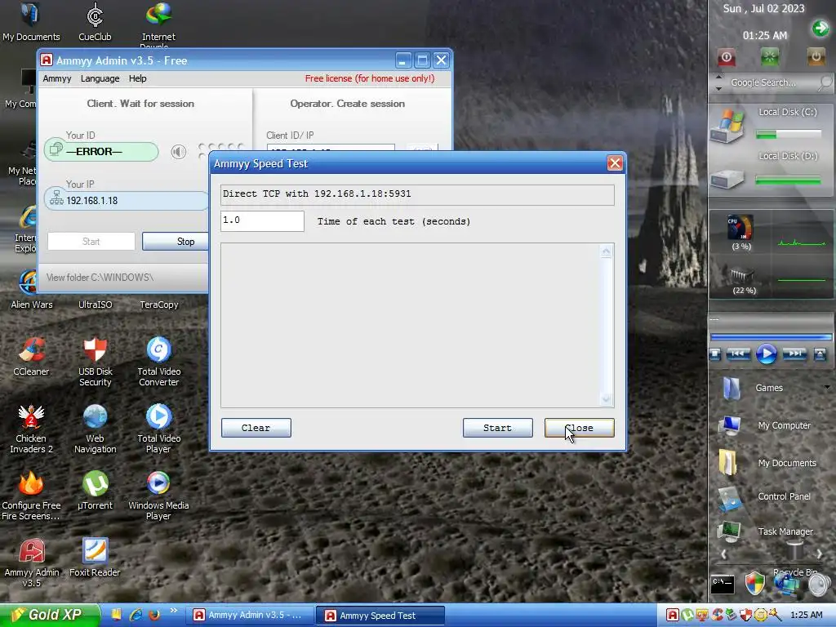Screen dimensions: 836x627
Task: Click the sidebar media player eject button
Action: (x=820, y=354)
